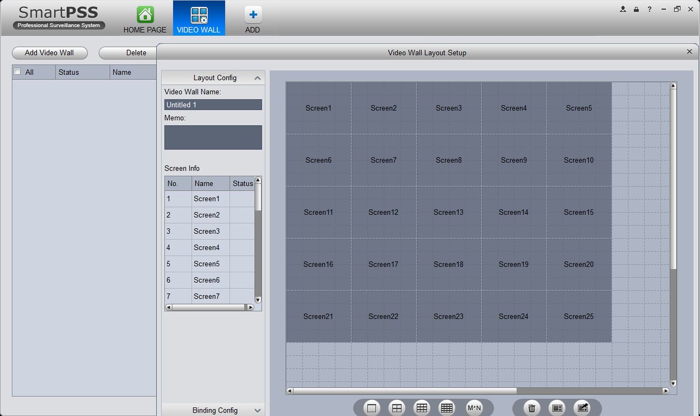700x416 pixels.
Task: Click the trash can delete icon
Action: (x=532, y=408)
